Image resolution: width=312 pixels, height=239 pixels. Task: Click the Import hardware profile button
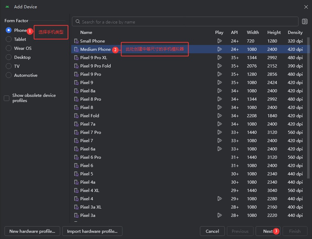coord(92,231)
